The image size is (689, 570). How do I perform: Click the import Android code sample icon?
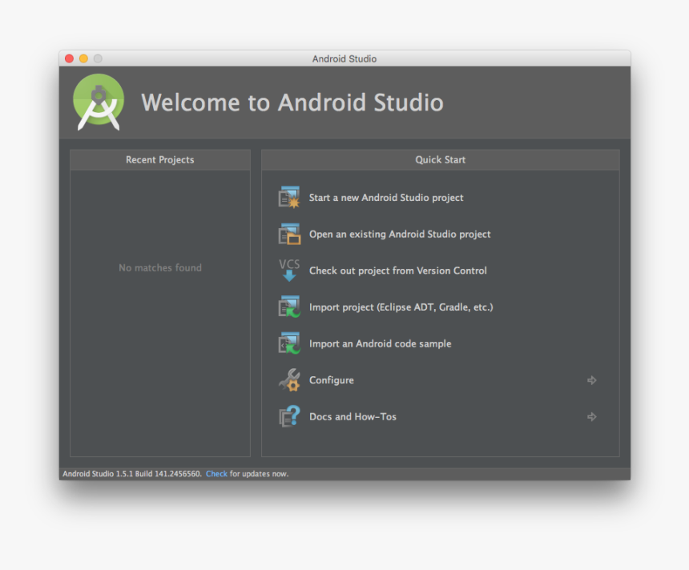click(289, 343)
